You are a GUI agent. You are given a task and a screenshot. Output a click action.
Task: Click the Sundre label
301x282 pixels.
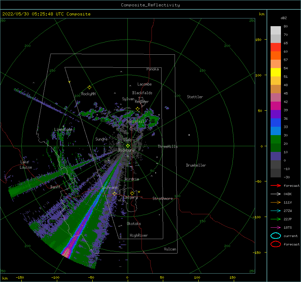point(101,139)
